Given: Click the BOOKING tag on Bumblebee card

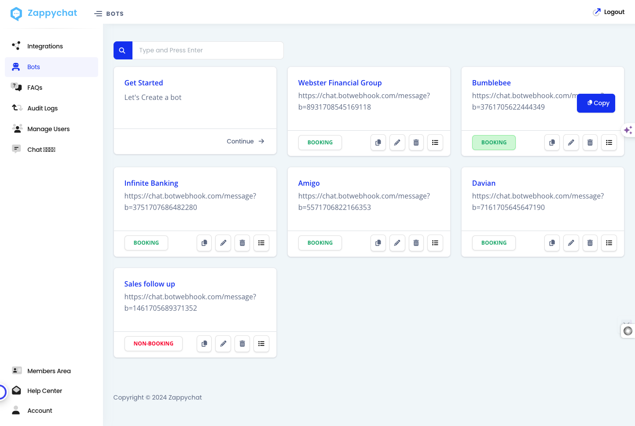Looking at the screenshot, I should coord(494,143).
